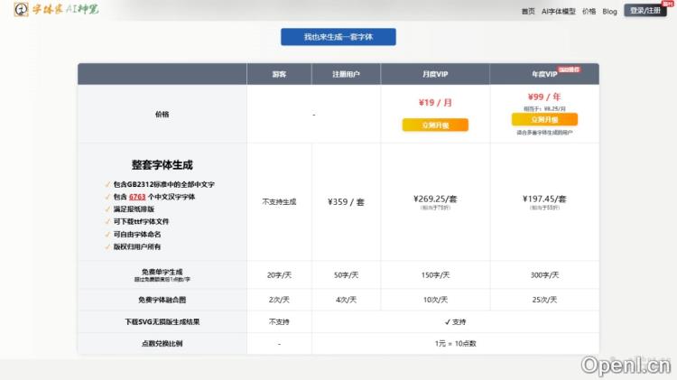Open the Blog link in the header

pyautogui.click(x=610, y=12)
